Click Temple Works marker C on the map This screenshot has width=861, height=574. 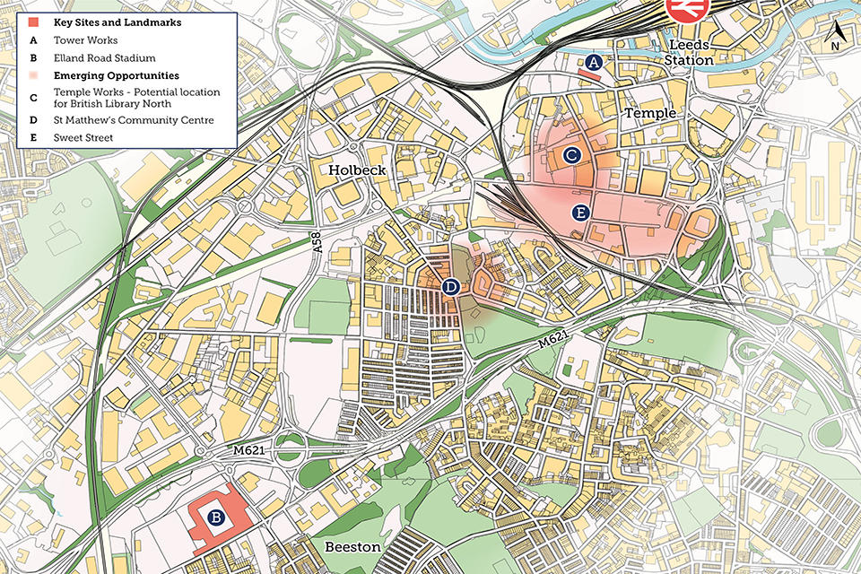point(571,155)
